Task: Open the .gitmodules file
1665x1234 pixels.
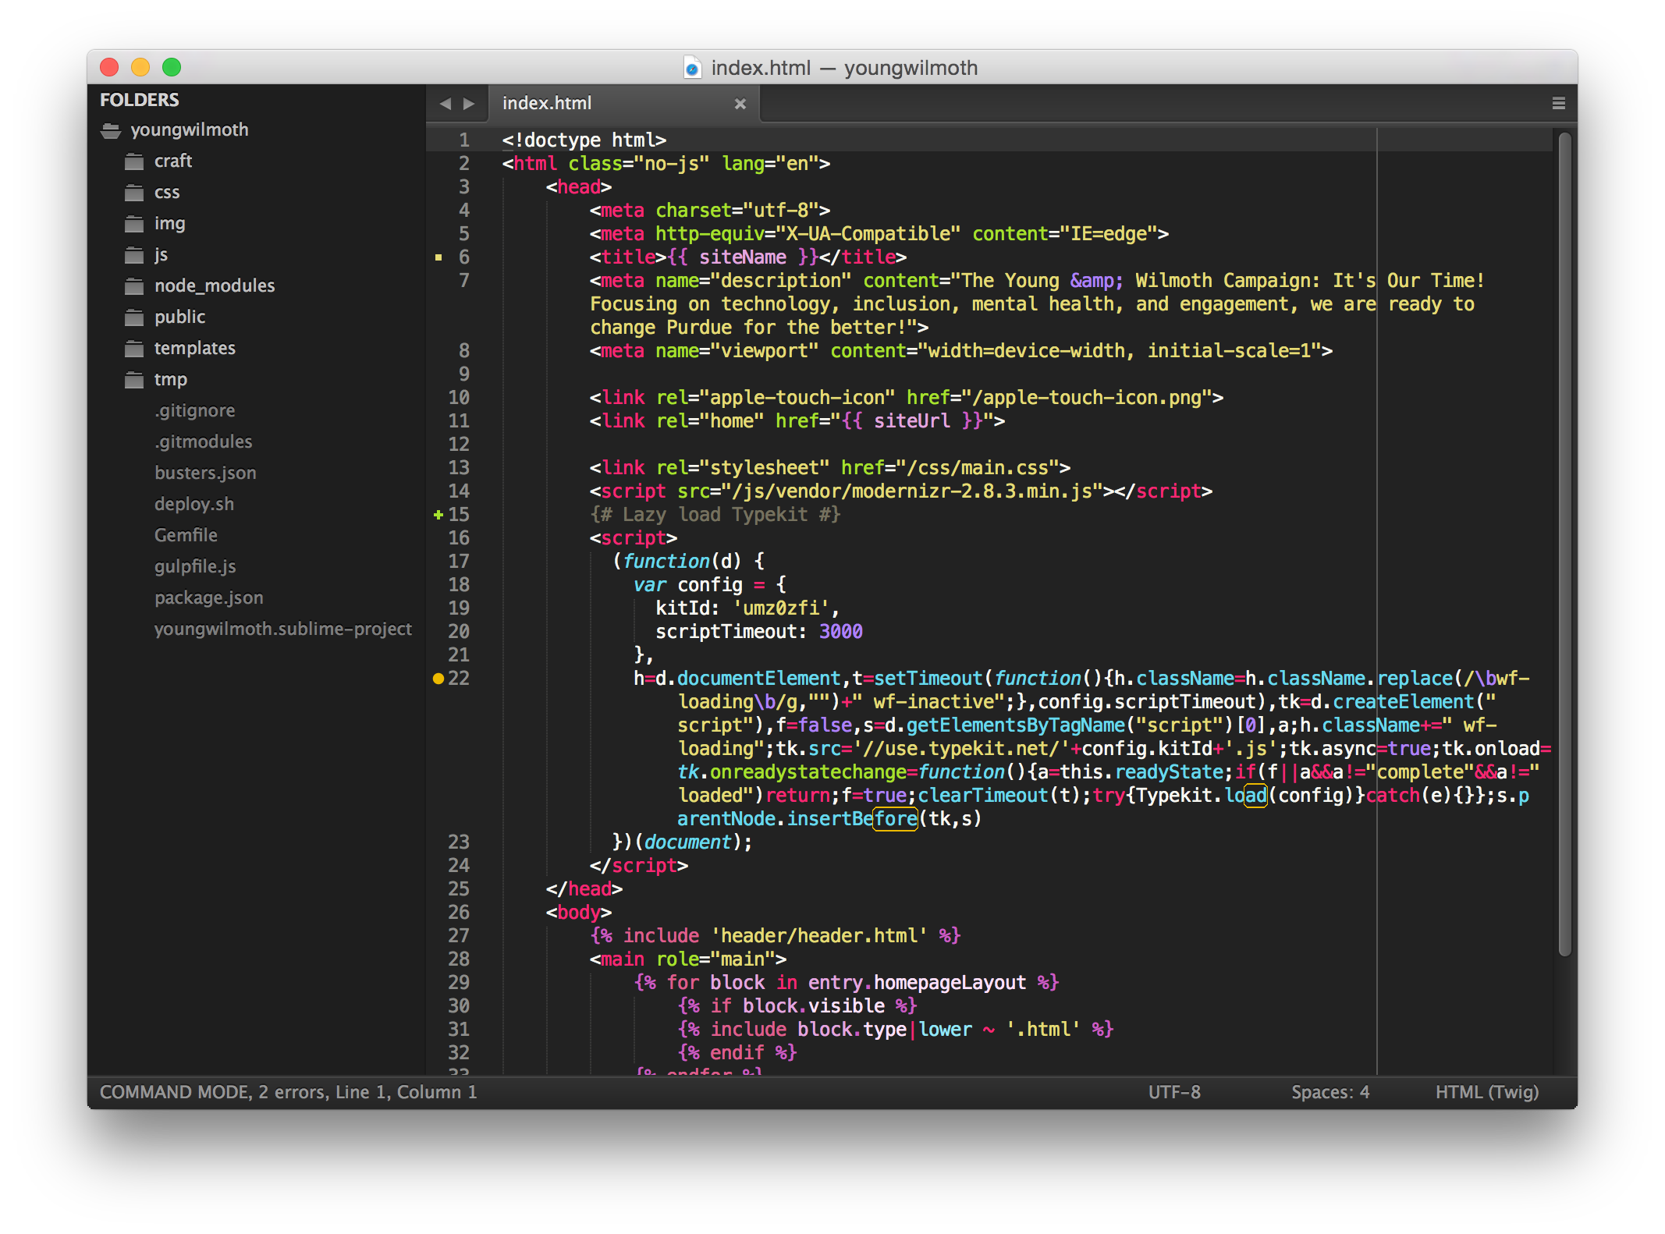Action: point(203,441)
